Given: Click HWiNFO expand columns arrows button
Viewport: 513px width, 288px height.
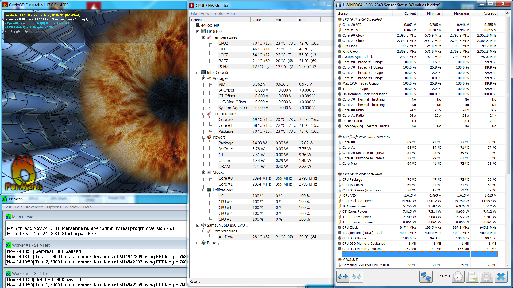Looking at the screenshot, I should point(342,277).
